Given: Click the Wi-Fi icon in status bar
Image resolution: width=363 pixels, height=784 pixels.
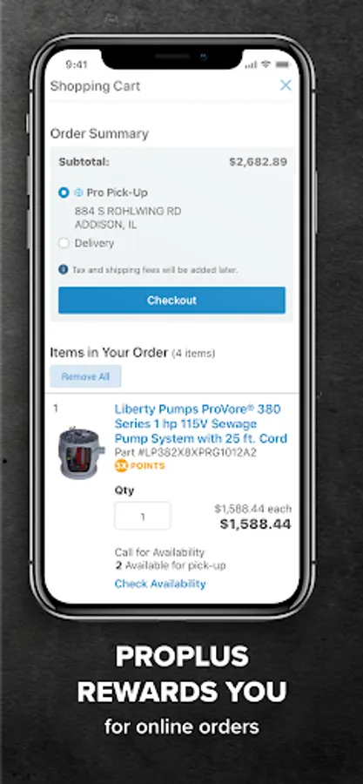Looking at the screenshot, I should (266, 64).
